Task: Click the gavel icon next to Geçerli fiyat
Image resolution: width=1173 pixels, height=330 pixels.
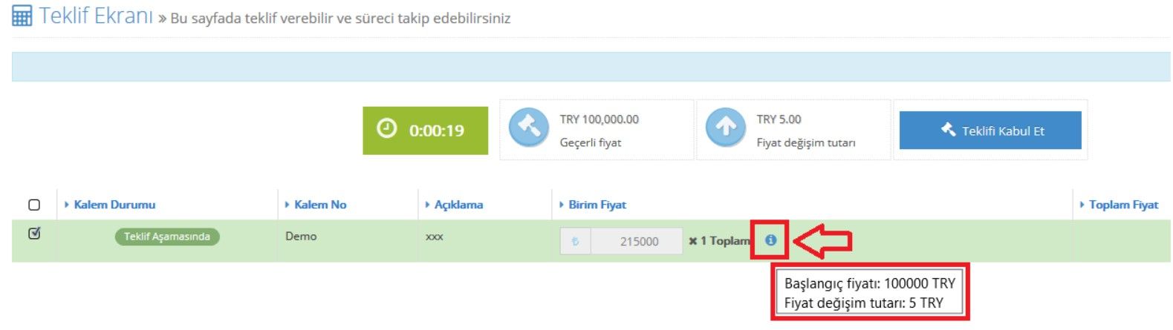Action: pos(528,127)
